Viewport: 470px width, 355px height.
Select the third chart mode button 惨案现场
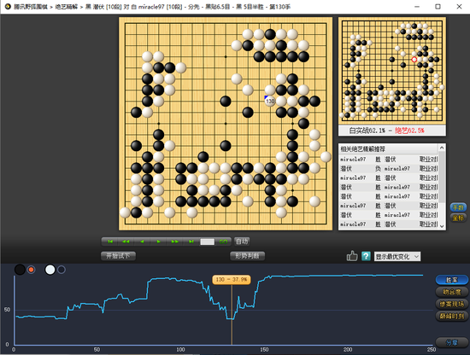pos(452,304)
